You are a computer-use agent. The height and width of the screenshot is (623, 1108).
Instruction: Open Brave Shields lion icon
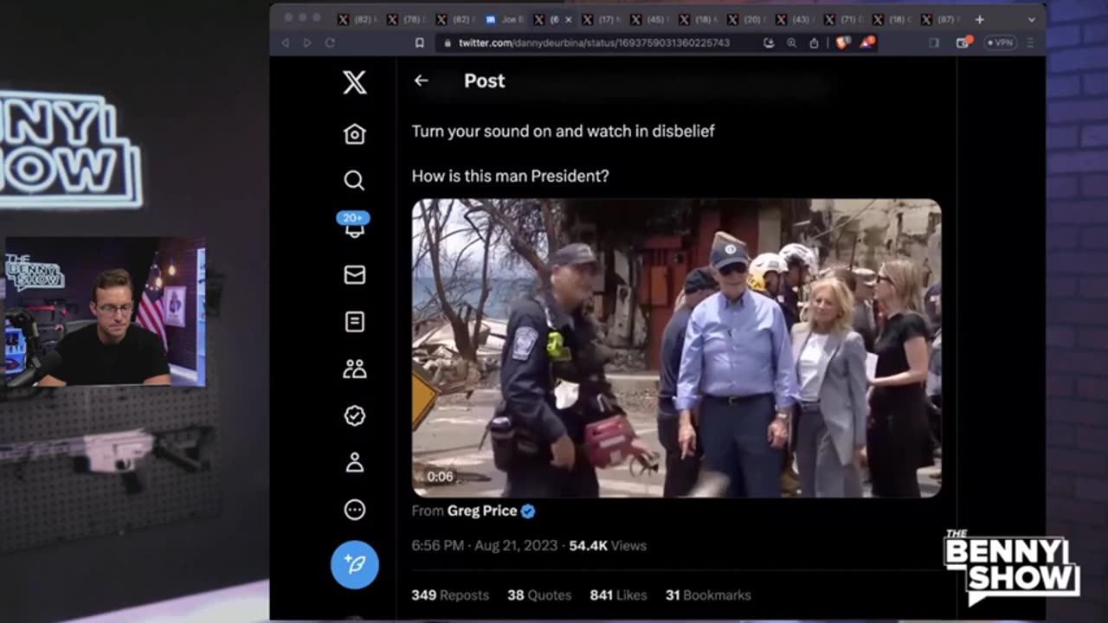[841, 42]
